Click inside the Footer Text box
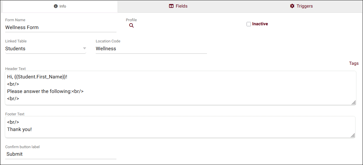Viewport: 363px width, 165px height. (x=180, y=127)
